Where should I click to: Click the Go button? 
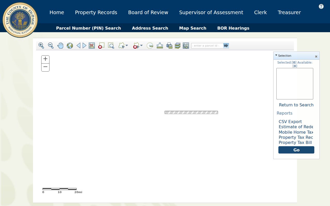click(x=296, y=150)
